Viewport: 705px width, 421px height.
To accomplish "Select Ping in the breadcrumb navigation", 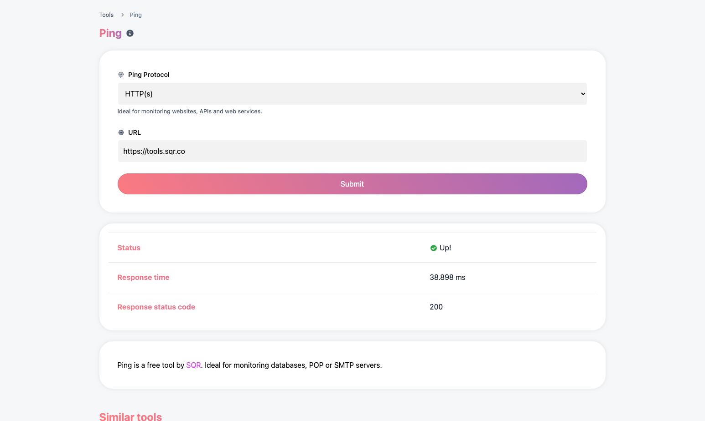I will (x=135, y=15).
